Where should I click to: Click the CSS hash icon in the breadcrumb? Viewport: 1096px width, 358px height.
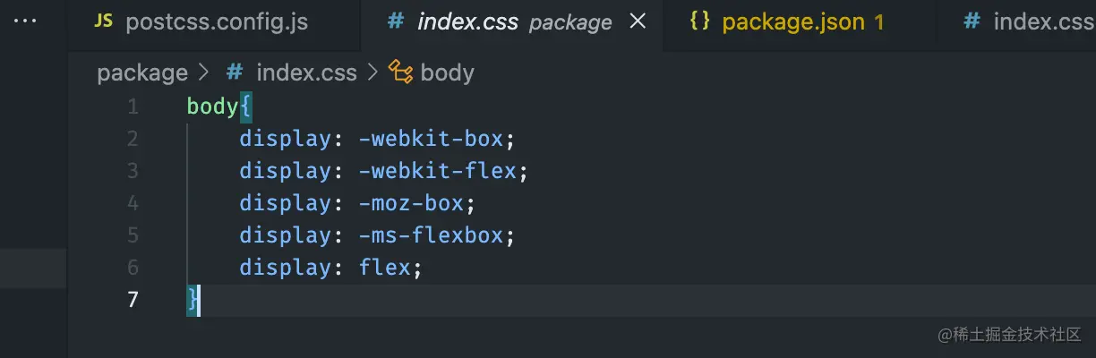click(235, 72)
